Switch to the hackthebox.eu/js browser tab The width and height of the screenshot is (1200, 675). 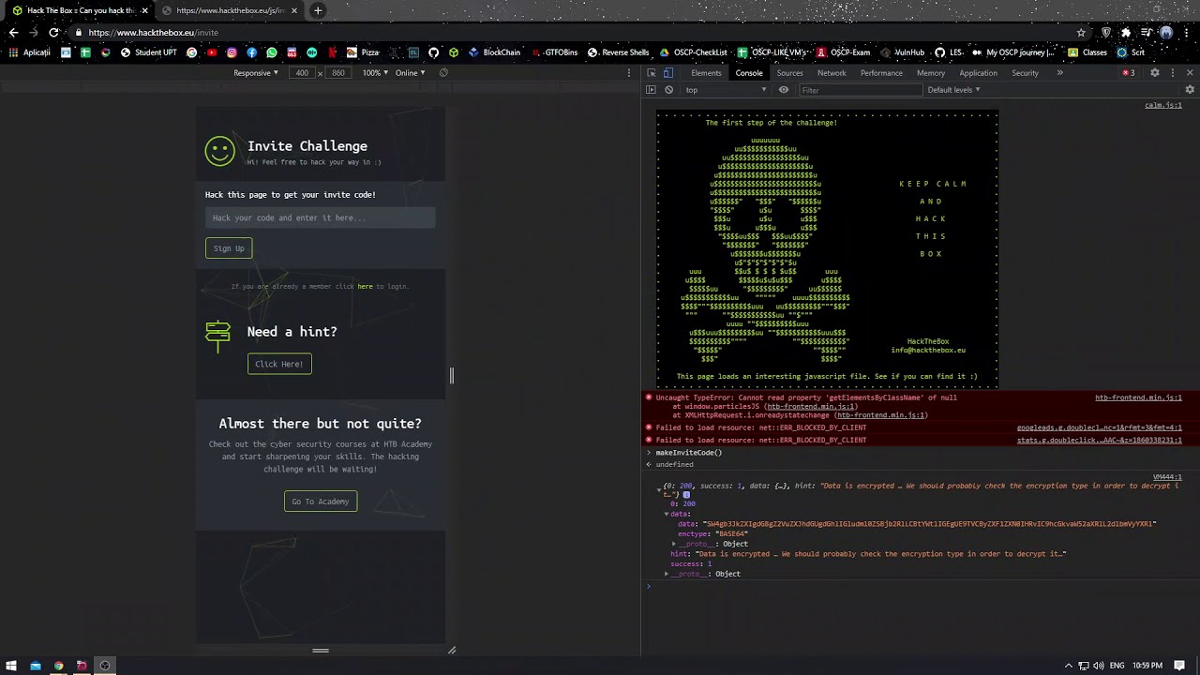[230, 10]
